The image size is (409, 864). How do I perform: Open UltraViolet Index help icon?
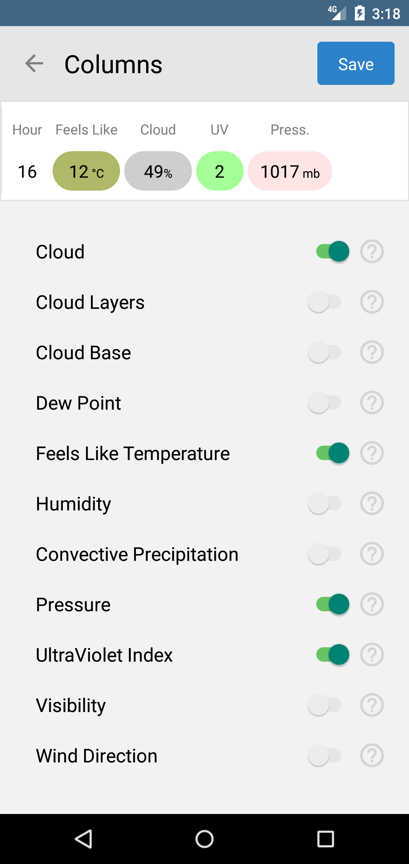(x=372, y=654)
